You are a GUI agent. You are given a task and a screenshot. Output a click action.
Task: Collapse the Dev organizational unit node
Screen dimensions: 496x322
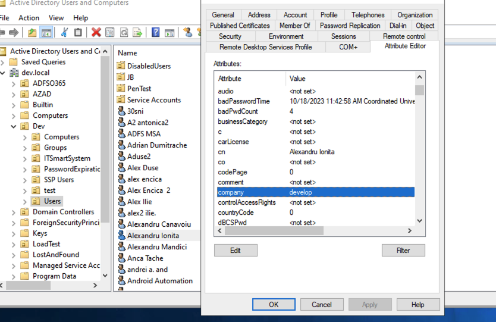(13, 126)
